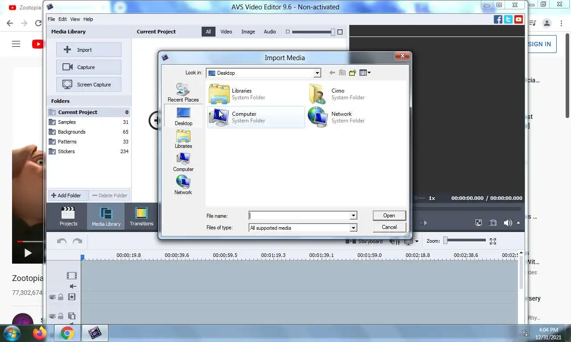Go back to last visited folder
Screen dimensions: 571x342
332,73
